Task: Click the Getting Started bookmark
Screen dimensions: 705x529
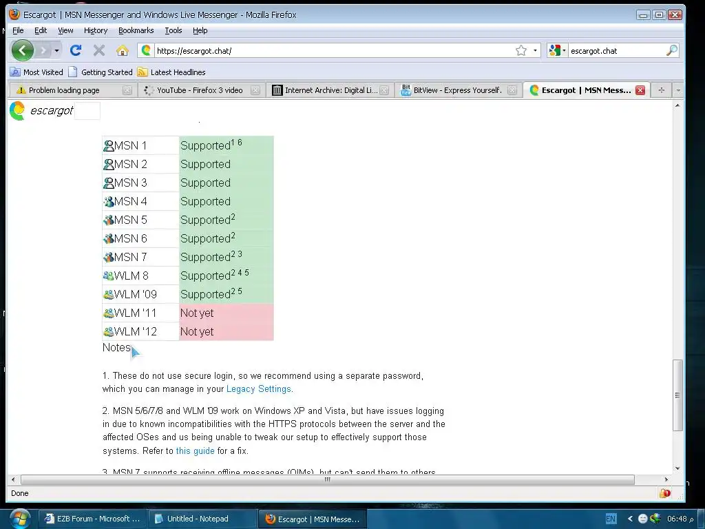Action: pyautogui.click(x=101, y=72)
